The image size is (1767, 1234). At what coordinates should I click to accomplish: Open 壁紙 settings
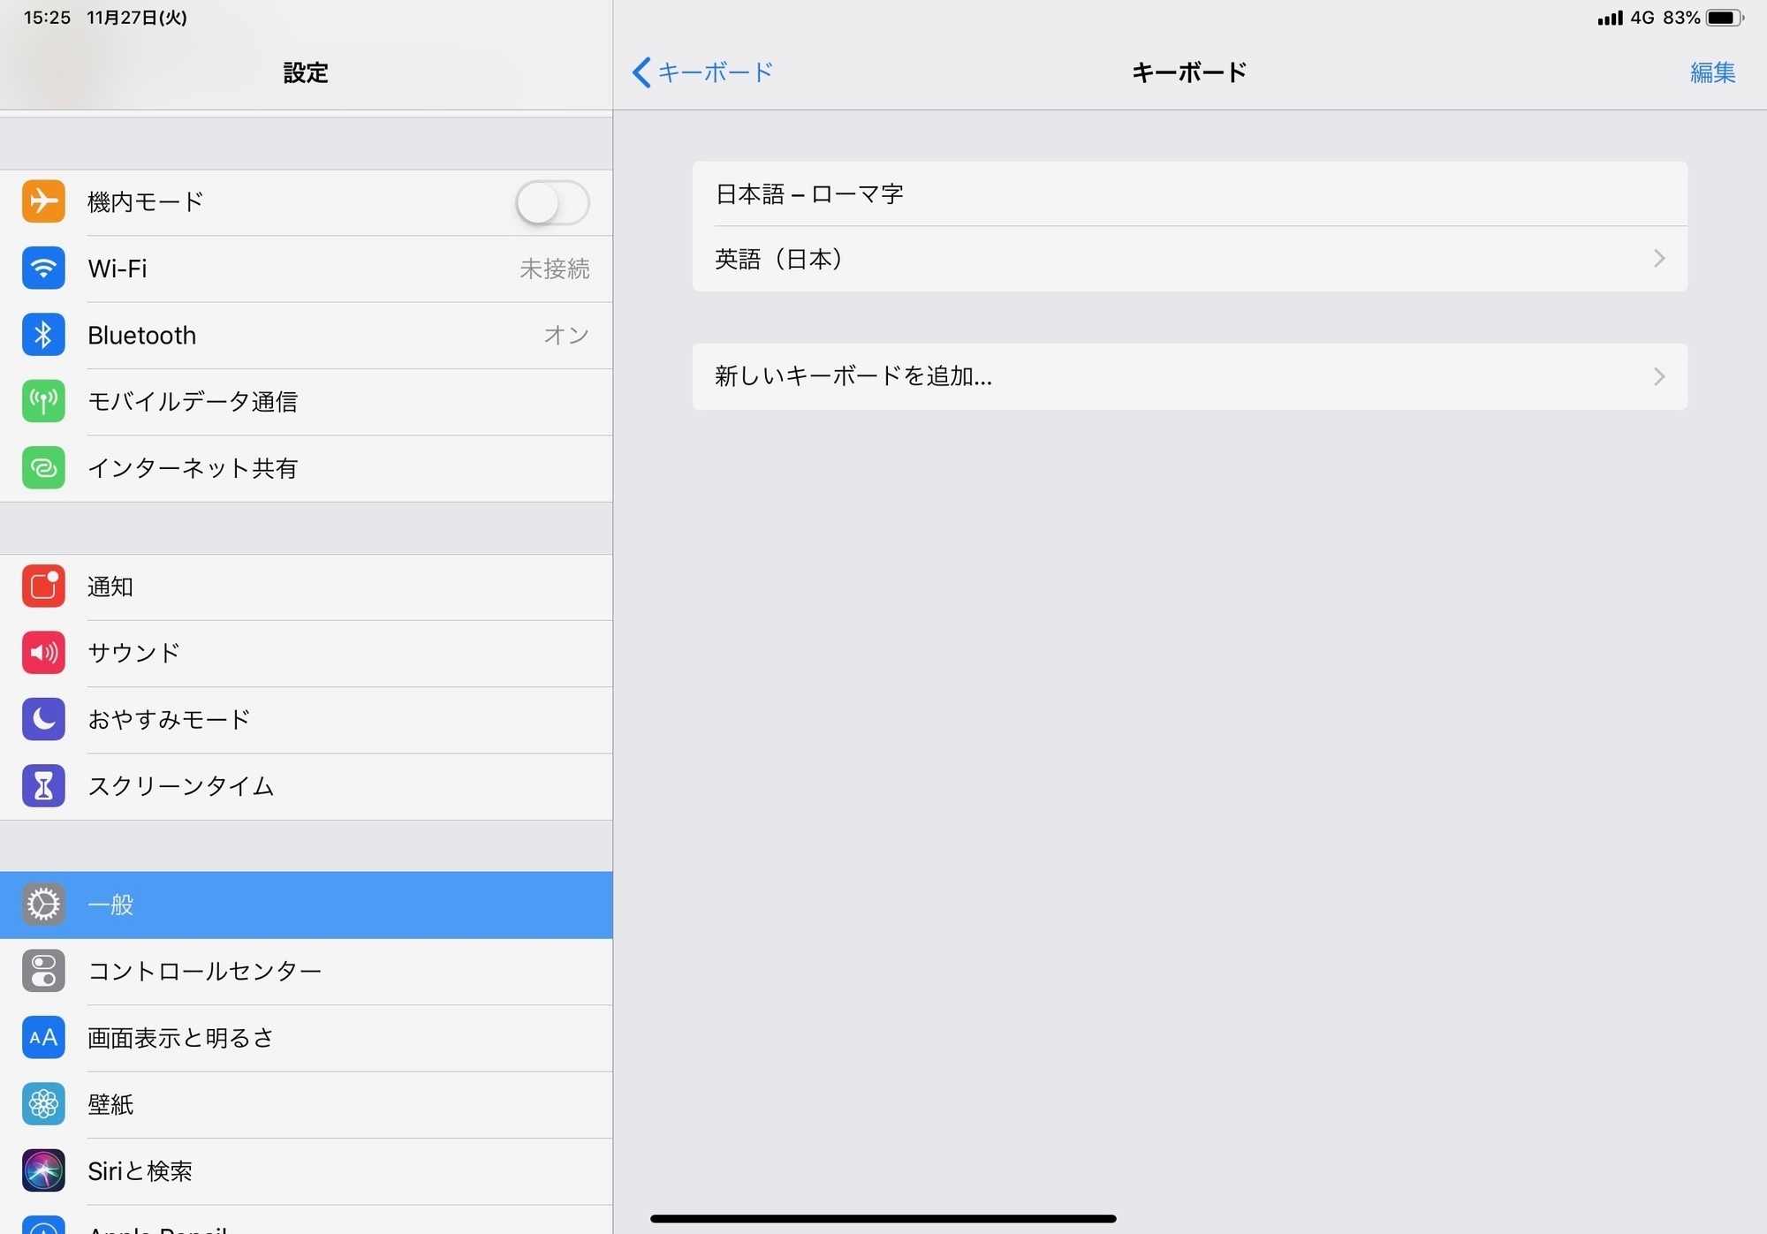click(307, 1105)
